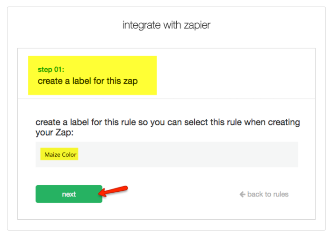This screenshot has height=238, width=332.
Task: Click the green next button
Action: click(69, 194)
